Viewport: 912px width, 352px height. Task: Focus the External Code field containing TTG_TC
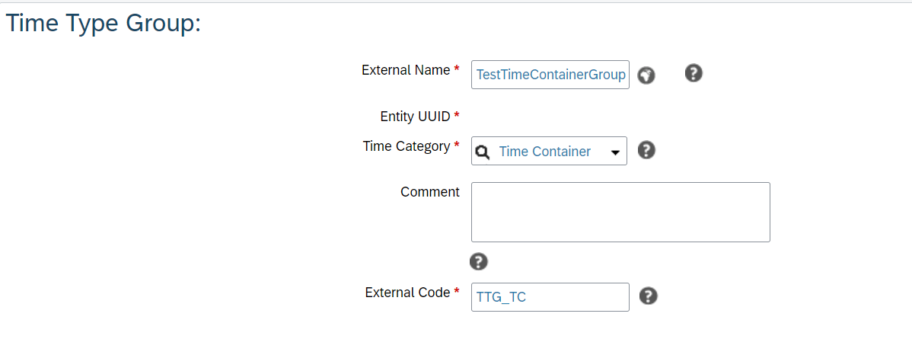[550, 296]
